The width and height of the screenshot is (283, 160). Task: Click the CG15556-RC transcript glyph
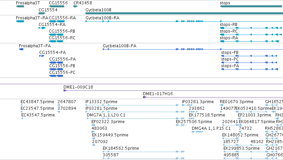[56, 41]
